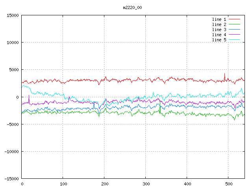Click the -15000 y-axis tick label
252x189 pixels.
coord(11,178)
